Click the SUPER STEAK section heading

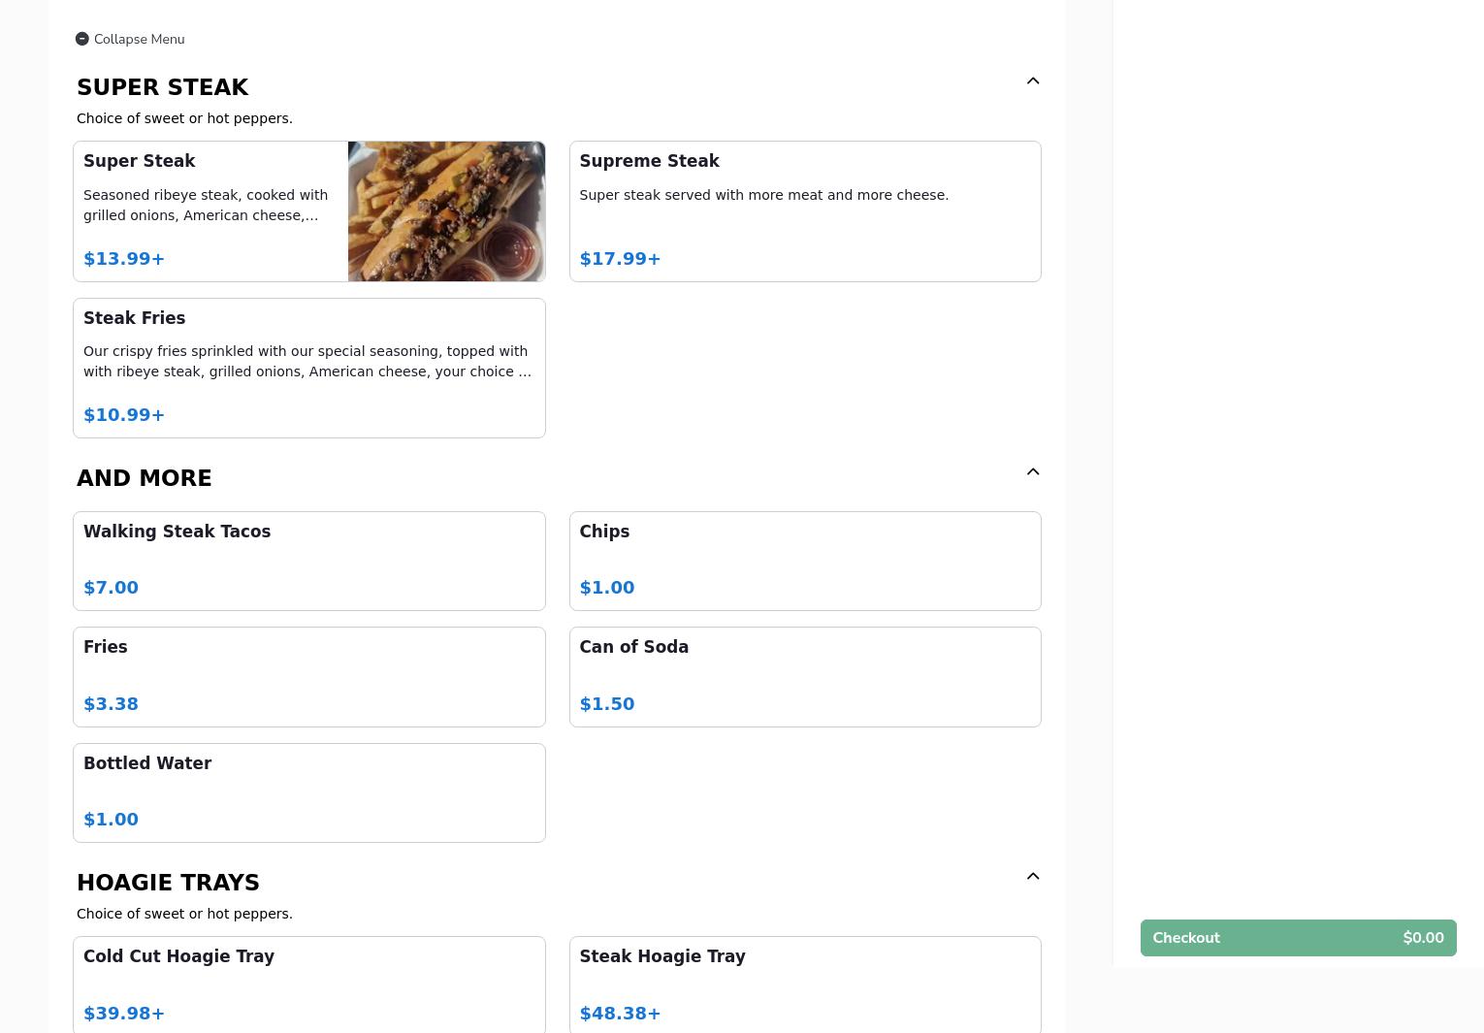pos(163,87)
